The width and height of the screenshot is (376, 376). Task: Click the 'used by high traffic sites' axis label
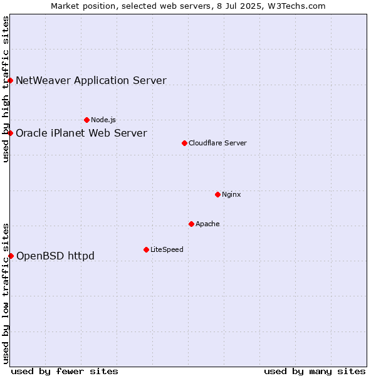(x=6, y=89)
